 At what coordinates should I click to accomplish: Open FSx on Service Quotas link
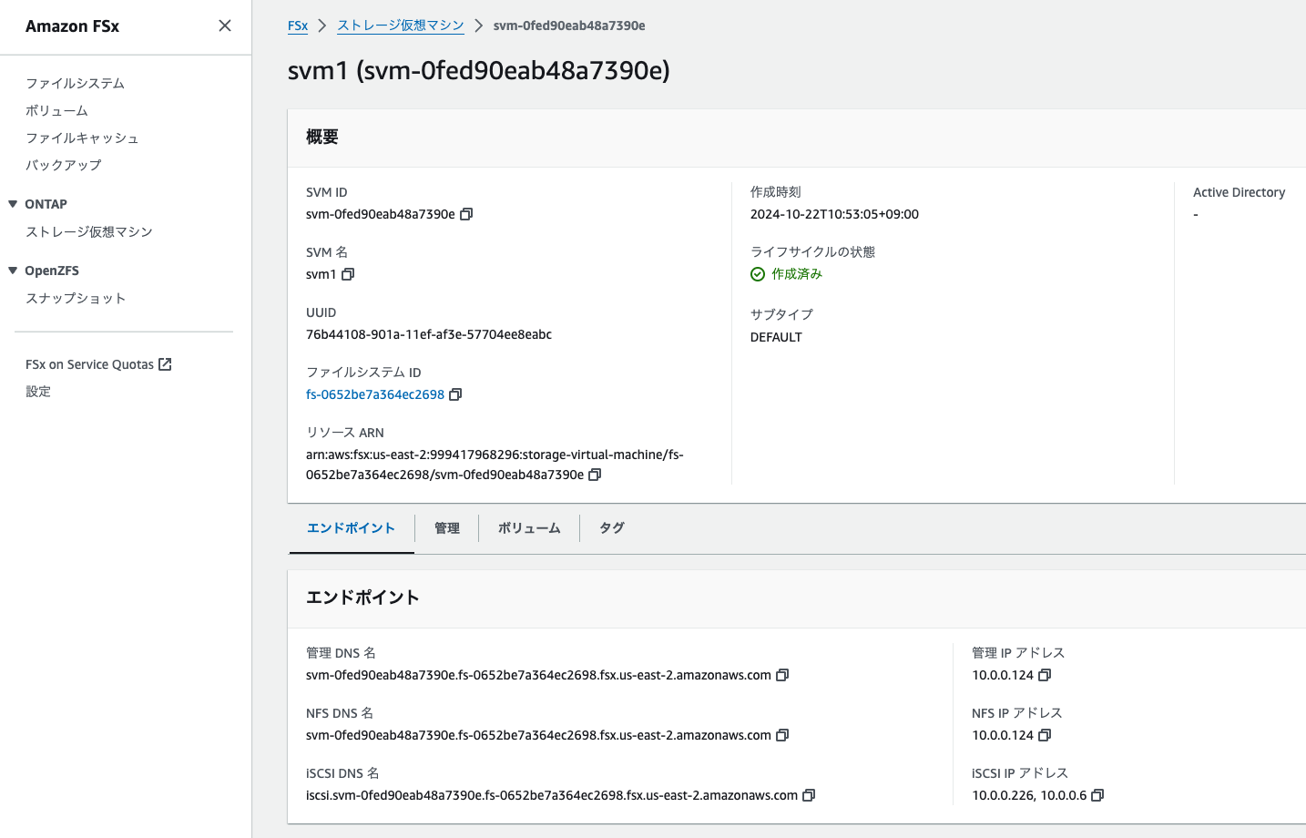pyautogui.click(x=98, y=364)
